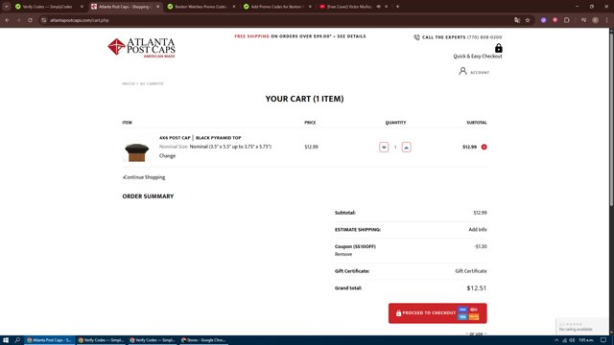Open the extensions puzzle icon
614x345 pixels.
[567, 20]
